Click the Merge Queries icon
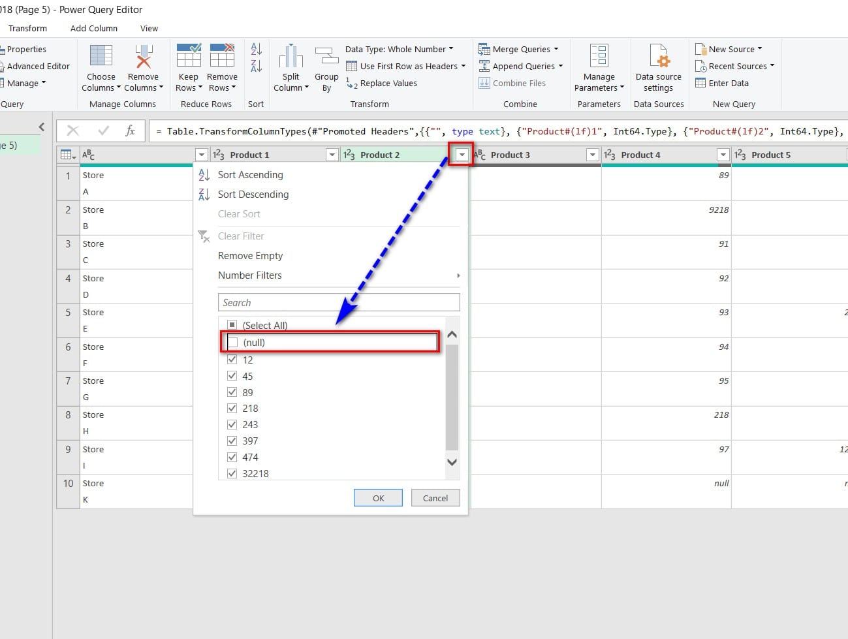Image resolution: width=848 pixels, height=639 pixels. click(x=484, y=49)
